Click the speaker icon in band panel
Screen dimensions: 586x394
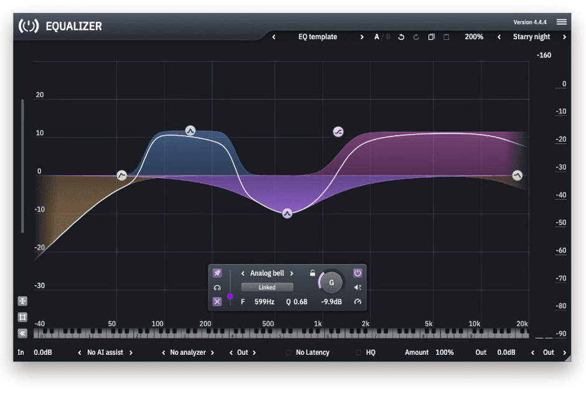357,287
